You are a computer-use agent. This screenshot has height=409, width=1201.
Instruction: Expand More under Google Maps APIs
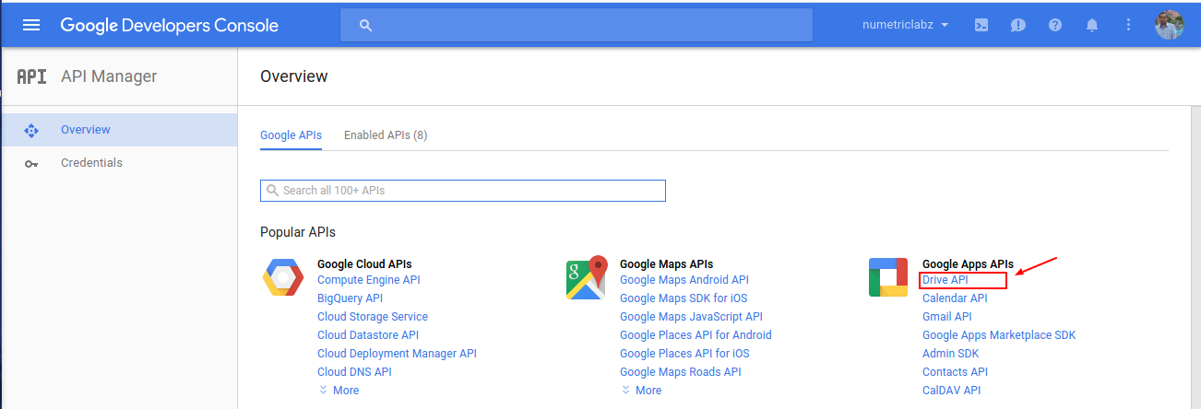(x=641, y=391)
